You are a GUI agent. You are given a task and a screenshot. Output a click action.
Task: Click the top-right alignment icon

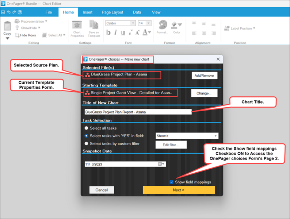tap(213, 25)
